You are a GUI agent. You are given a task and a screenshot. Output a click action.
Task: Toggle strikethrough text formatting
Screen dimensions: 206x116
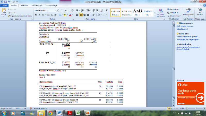point(48,15)
